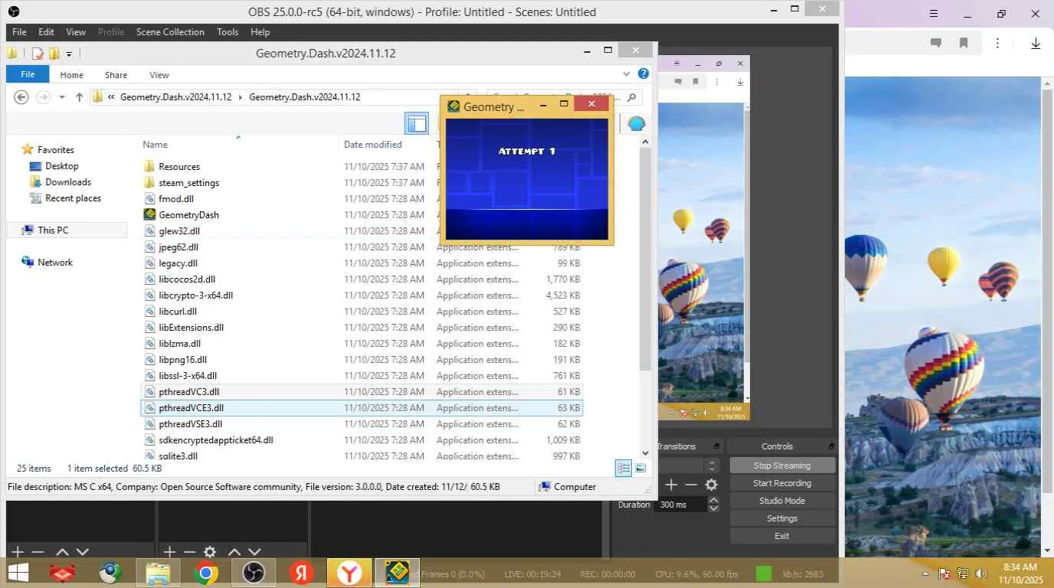Open OBS Settings from the Controls panel
The image size is (1054, 588).
tap(782, 518)
